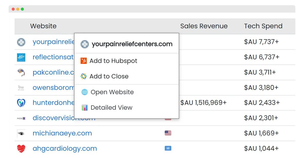This screenshot has height=158, width=304.
Task: Click the UN flag beside ahgcardiology.com
Action: click(x=168, y=148)
